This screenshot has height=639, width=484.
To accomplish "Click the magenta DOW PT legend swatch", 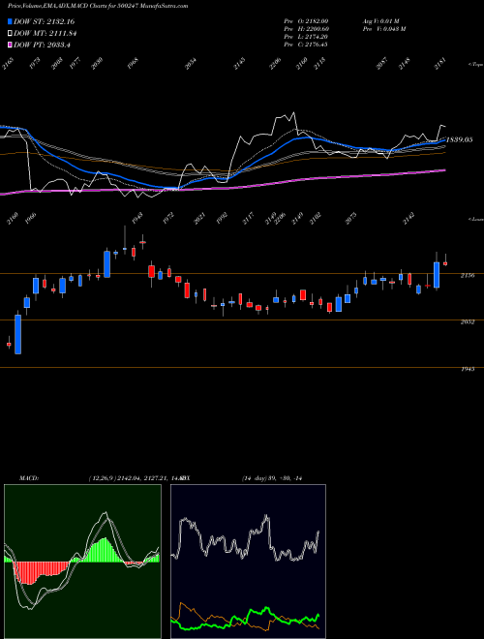I will pyautogui.click(x=11, y=45).
